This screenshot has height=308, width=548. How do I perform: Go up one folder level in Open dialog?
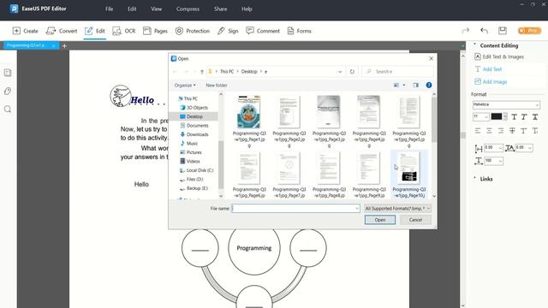coord(202,72)
